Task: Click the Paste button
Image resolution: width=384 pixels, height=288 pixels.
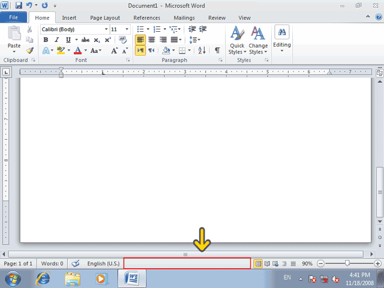Action: pos(14,39)
